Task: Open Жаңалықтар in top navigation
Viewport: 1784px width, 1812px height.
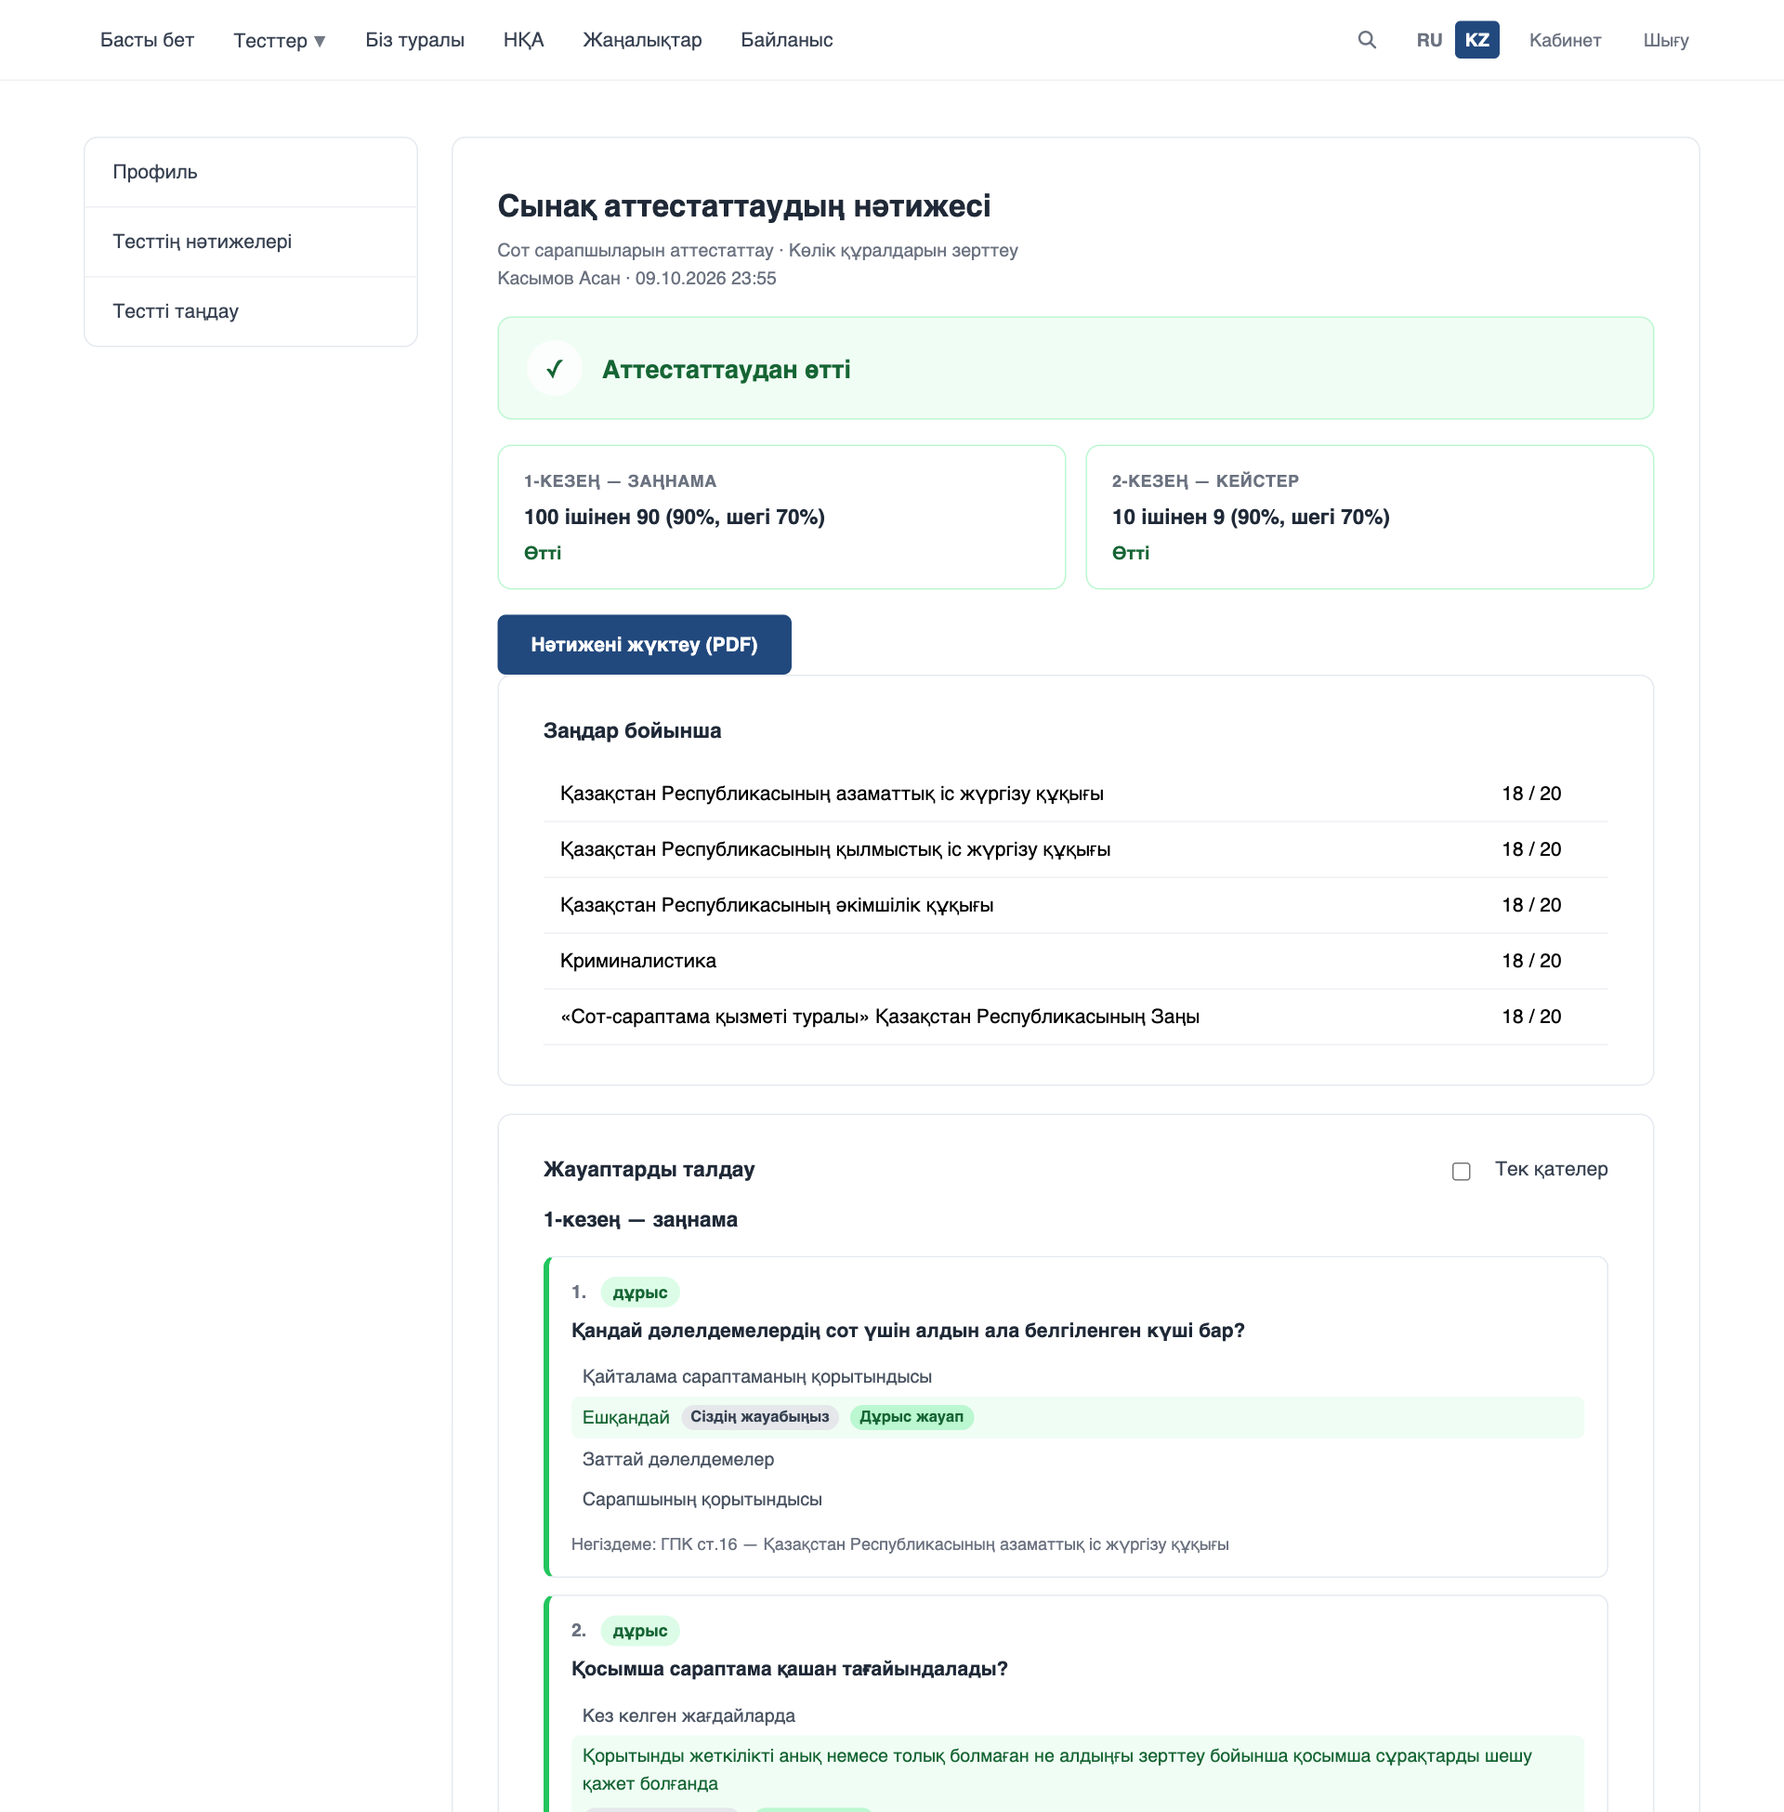Action: coord(642,40)
